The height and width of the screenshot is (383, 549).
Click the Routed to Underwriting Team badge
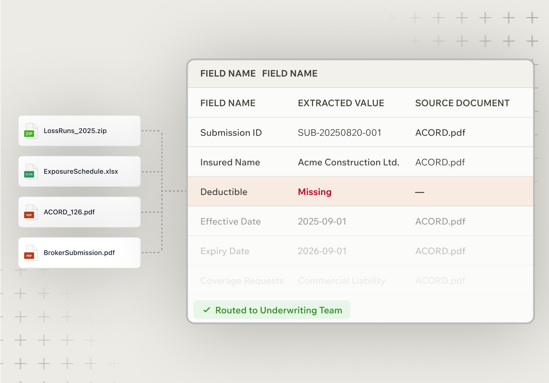(x=272, y=310)
